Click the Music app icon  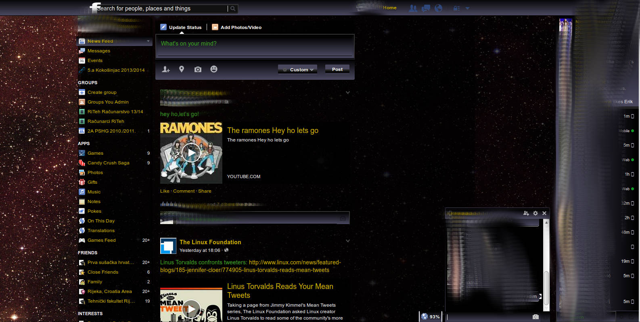82,192
